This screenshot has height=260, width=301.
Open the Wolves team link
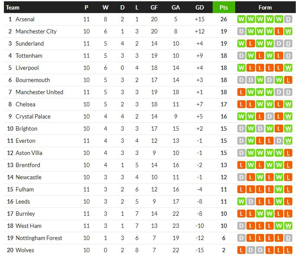(x=25, y=250)
